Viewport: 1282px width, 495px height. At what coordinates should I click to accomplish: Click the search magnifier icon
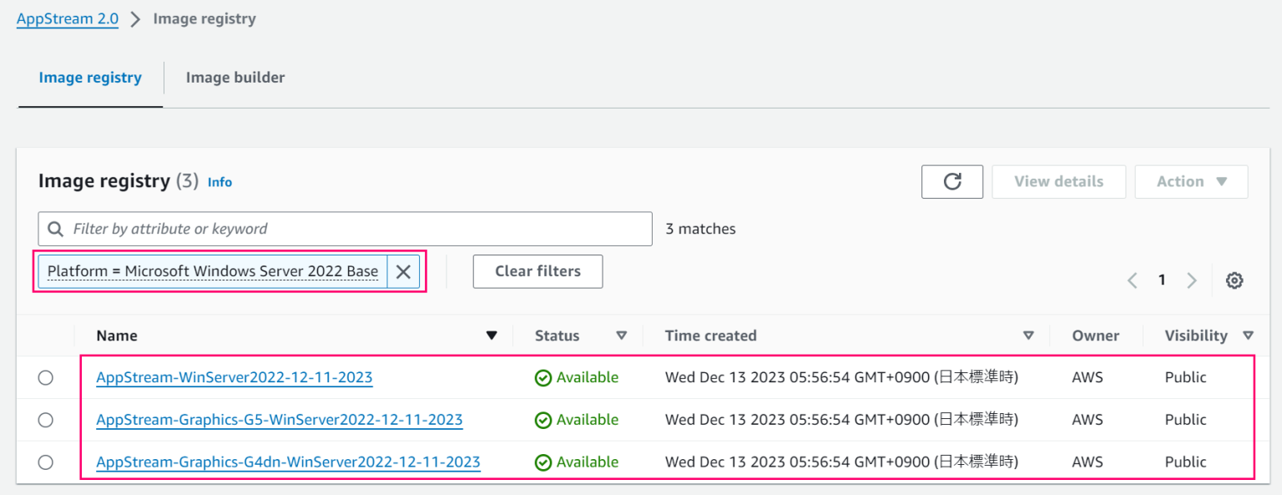point(55,228)
